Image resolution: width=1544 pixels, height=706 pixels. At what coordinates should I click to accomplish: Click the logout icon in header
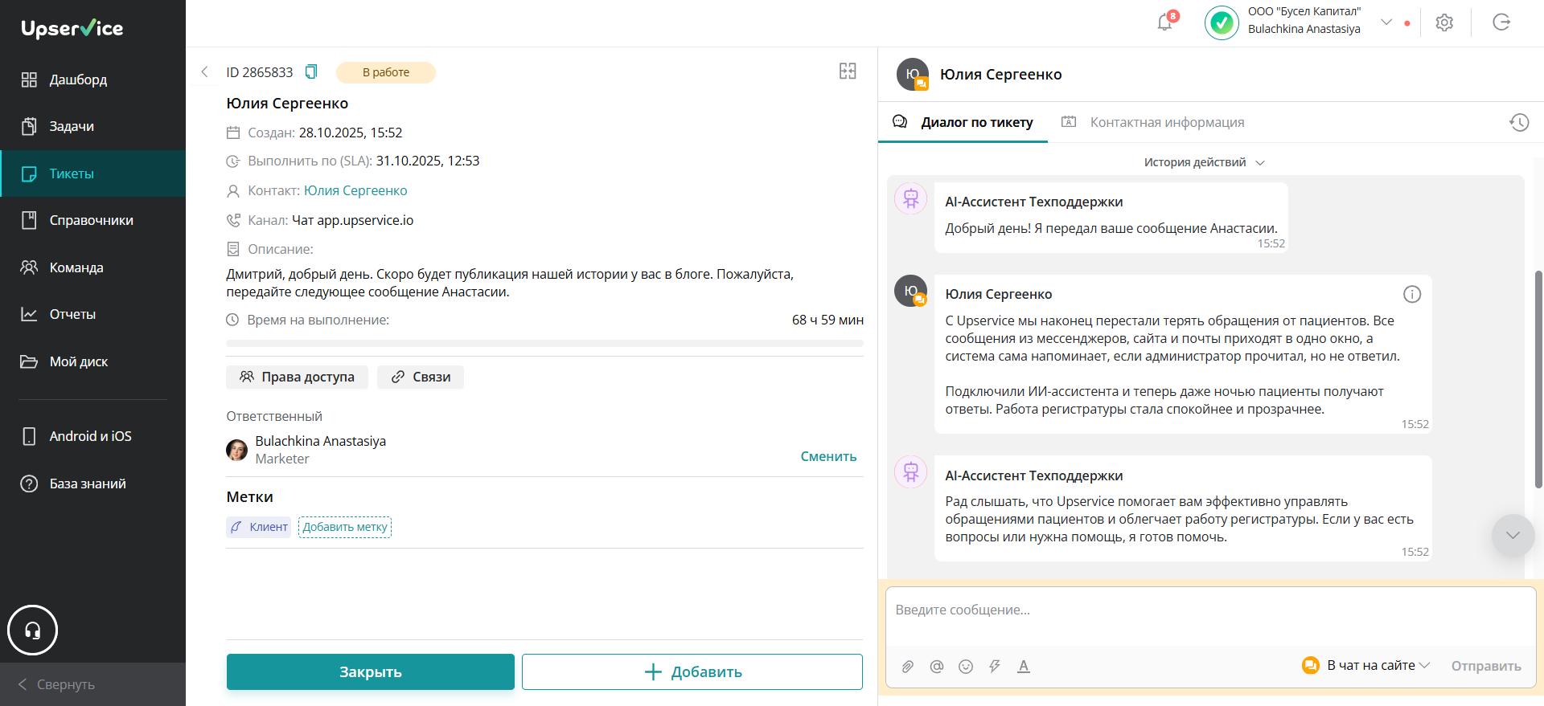pos(1501,22)
